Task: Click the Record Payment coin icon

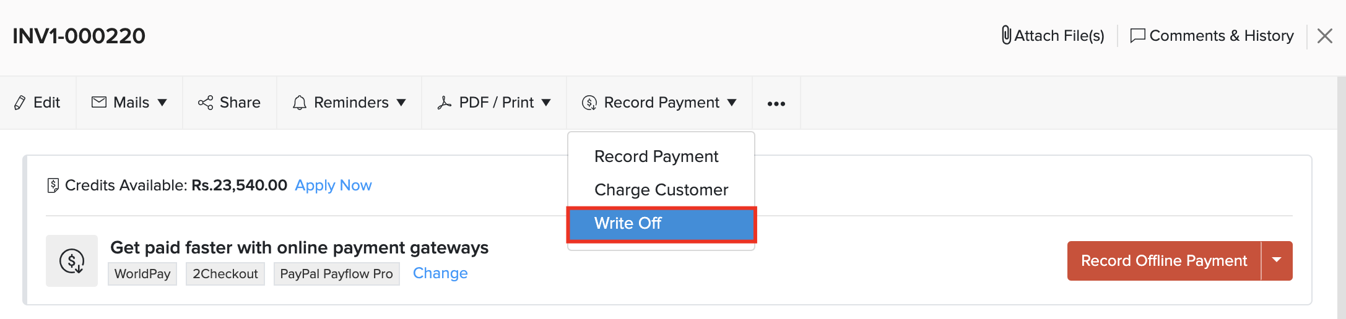Action: pos(589,103)
